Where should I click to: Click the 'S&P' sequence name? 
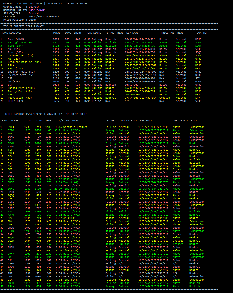tap(10, 85)
